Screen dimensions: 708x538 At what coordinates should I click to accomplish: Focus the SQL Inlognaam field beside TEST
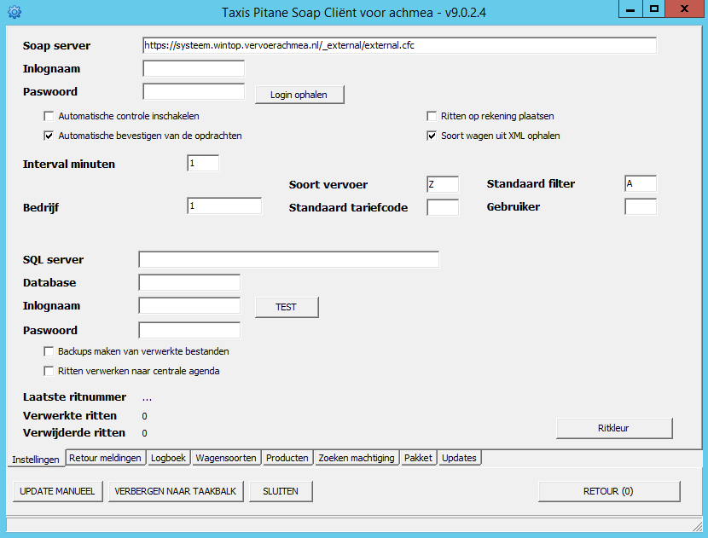point(189,305)
